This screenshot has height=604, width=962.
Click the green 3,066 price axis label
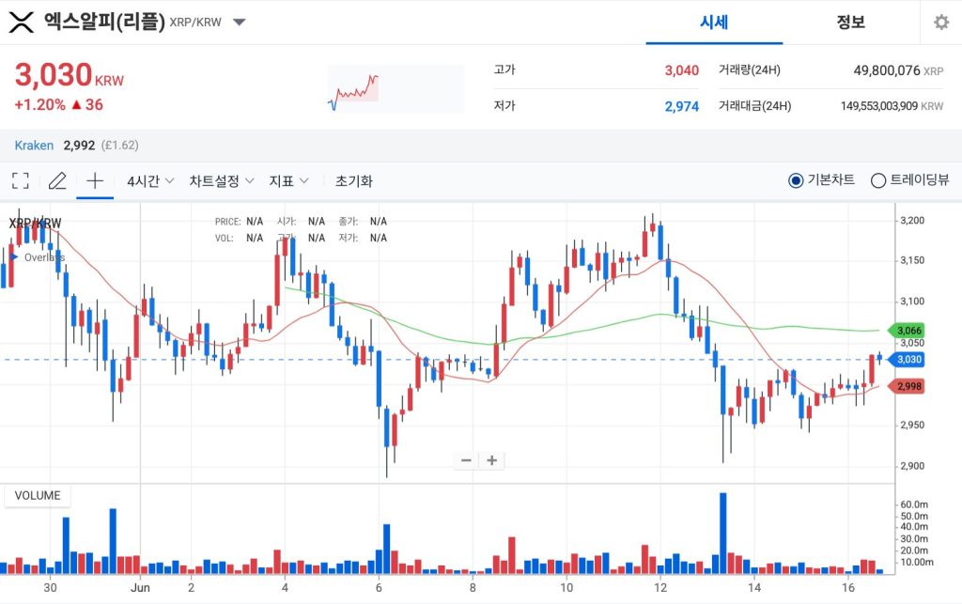(908, 331)
